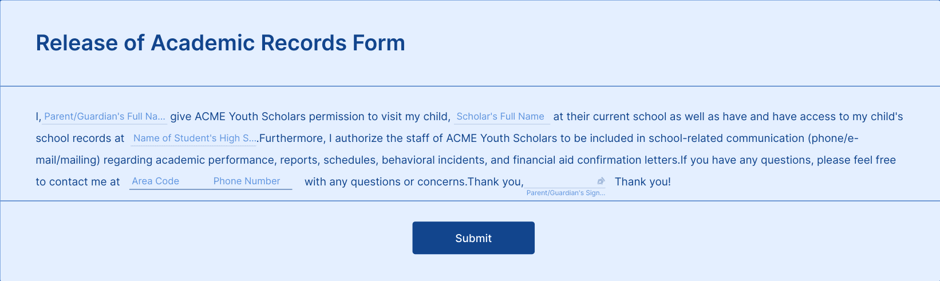
Task: Click the "school records at" text
Action: (80, 138)
